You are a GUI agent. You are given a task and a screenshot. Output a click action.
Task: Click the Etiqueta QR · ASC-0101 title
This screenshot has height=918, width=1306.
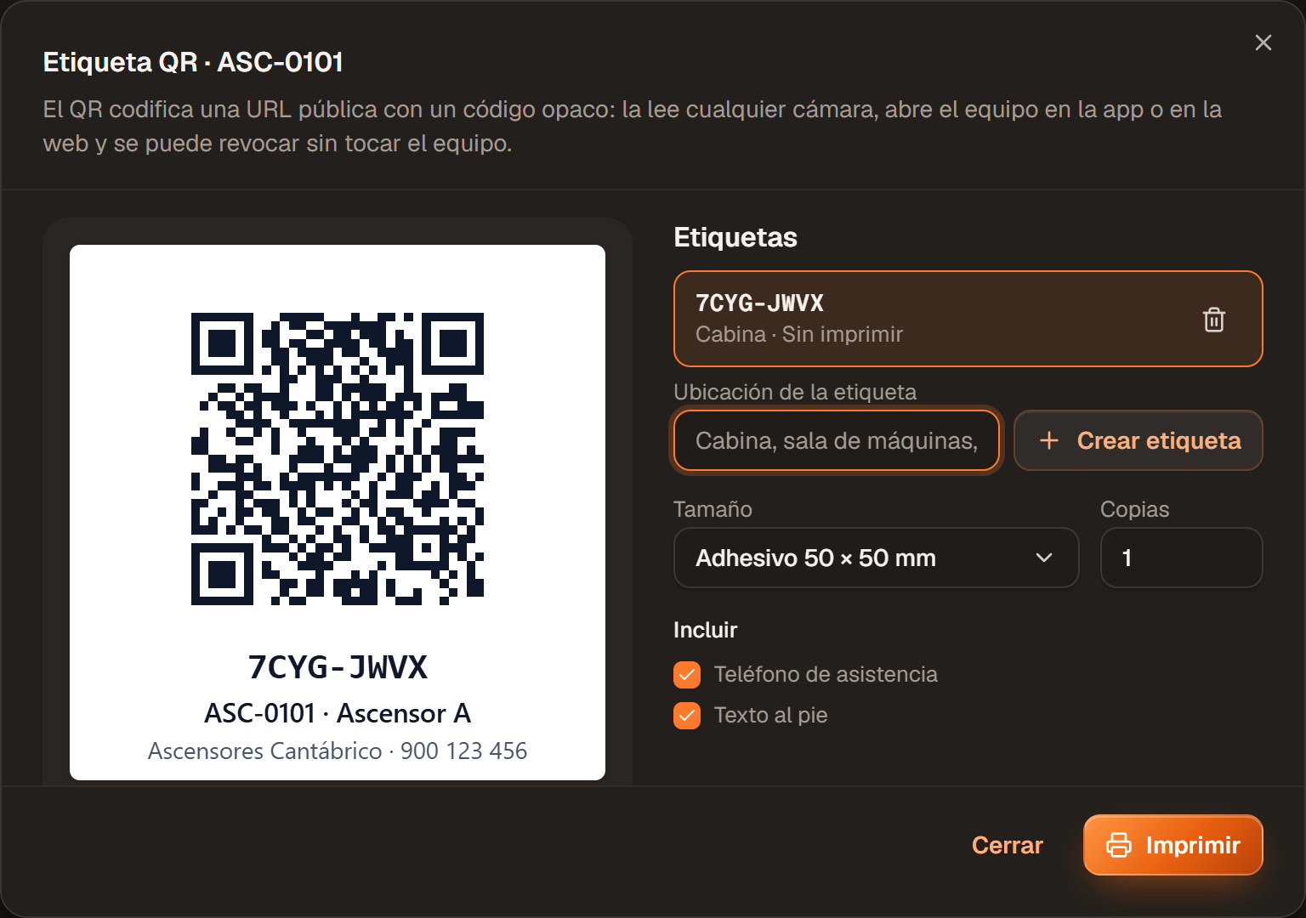click(193, 62)
